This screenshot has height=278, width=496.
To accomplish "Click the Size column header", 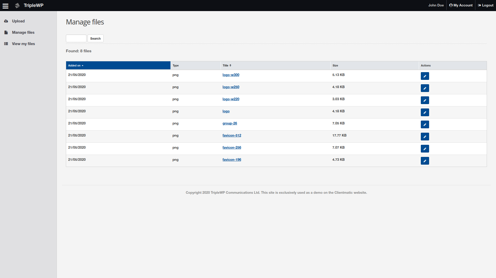I will tap(375, 65).
